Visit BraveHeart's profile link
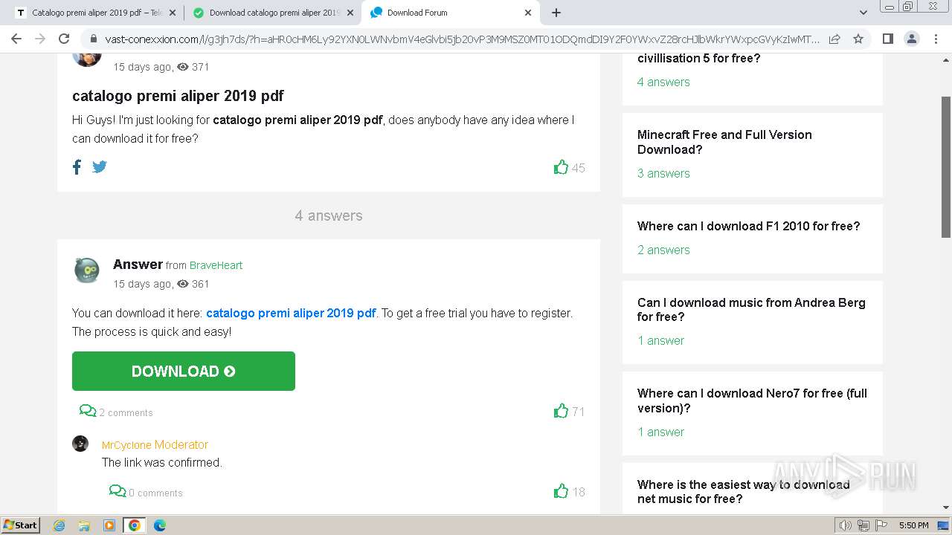Viewport: 952px width, 535px height. click(x=216, y=265)
